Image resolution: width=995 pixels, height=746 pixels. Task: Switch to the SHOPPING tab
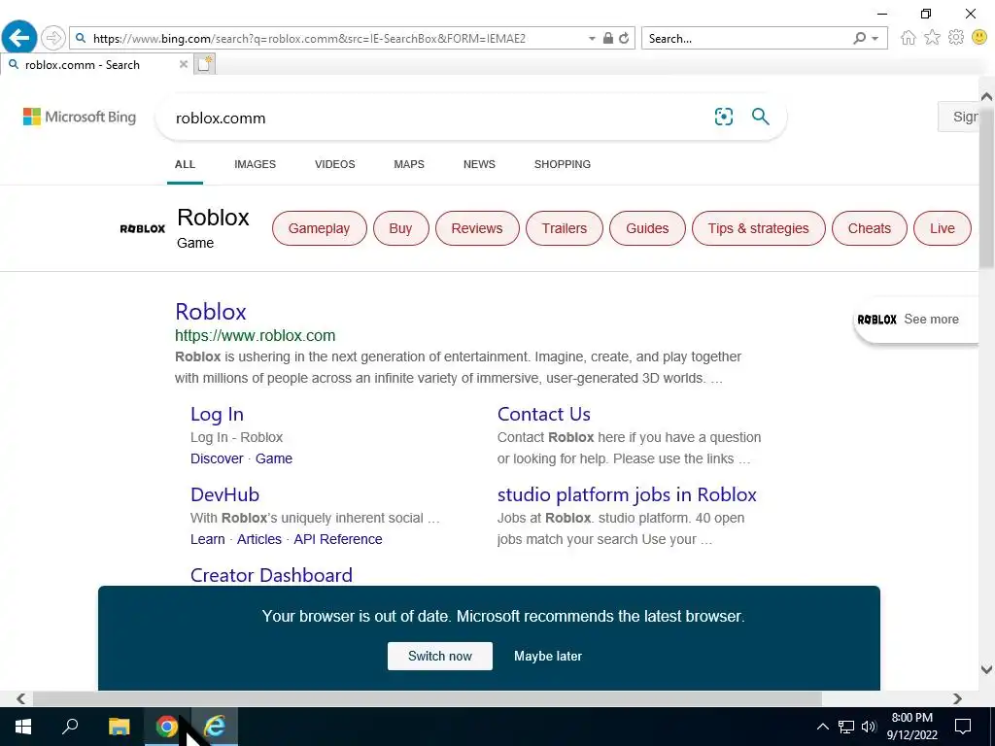563,164
